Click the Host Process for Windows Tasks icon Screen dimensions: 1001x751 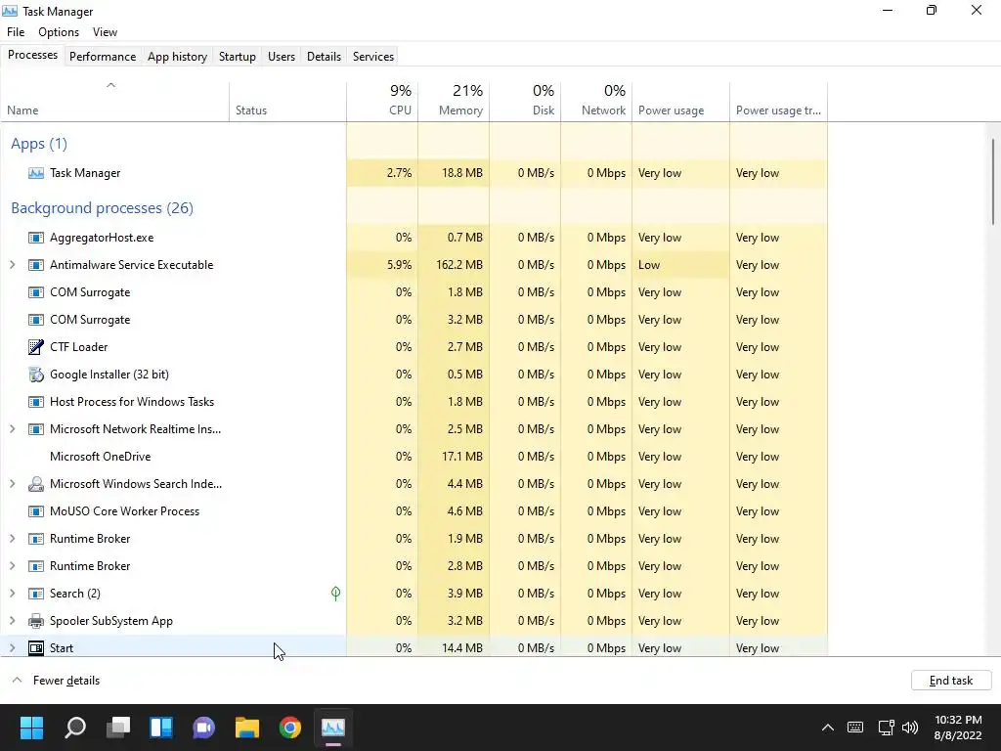(x=36, y=402)
